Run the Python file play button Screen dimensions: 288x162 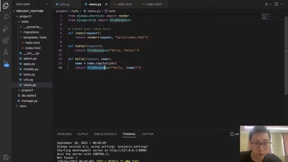click(x=266, y=4)
